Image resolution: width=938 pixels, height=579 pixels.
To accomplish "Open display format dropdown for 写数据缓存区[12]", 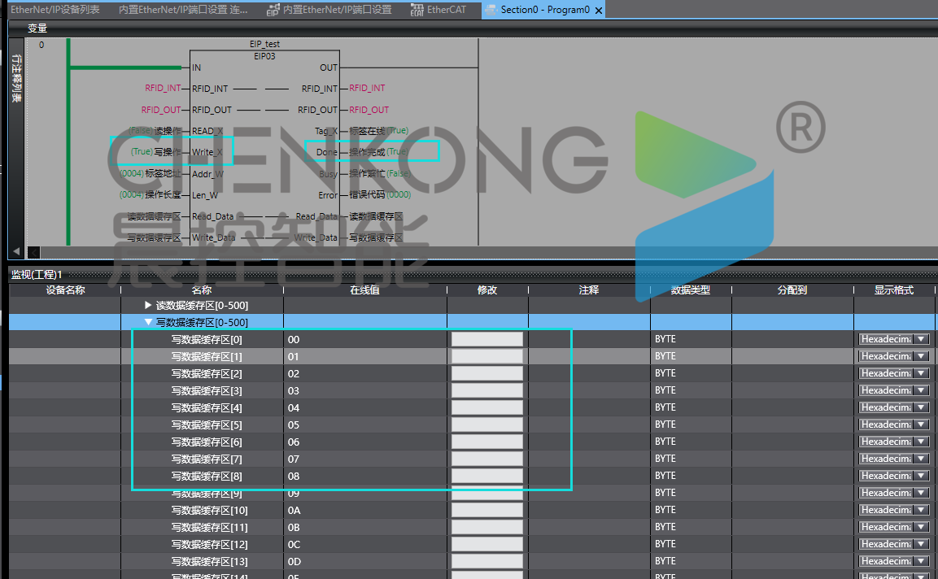I will (x=921, y=544).
